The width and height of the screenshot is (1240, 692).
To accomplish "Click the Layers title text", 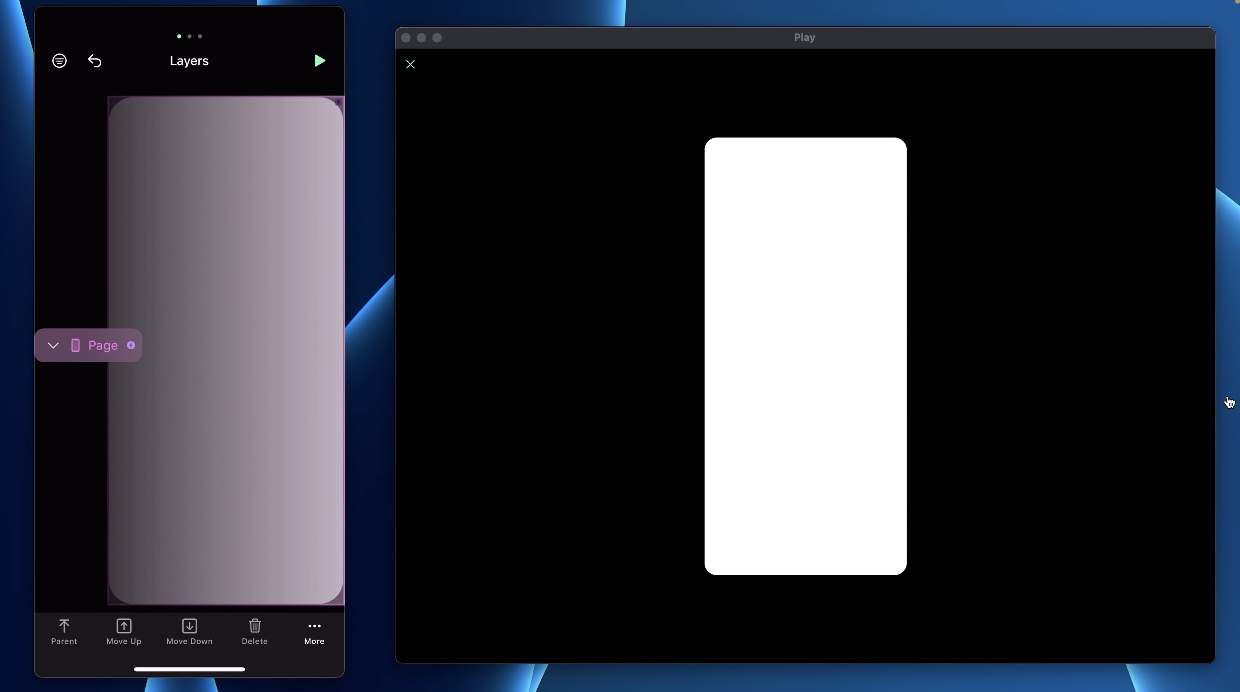I will (x=189, y=61).
